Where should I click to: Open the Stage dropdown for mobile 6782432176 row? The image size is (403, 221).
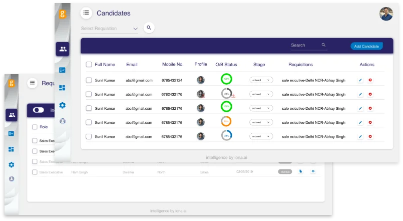[261, 94]
